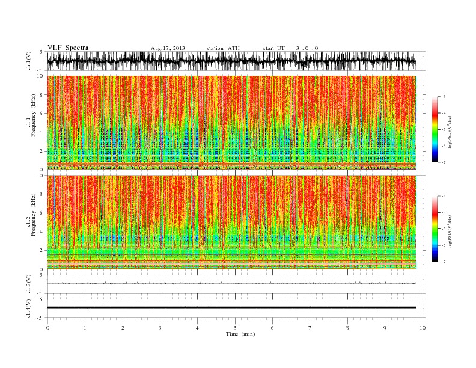Click the "VLF Spectra" plot title
476x368 pixels.
[68, 48]
